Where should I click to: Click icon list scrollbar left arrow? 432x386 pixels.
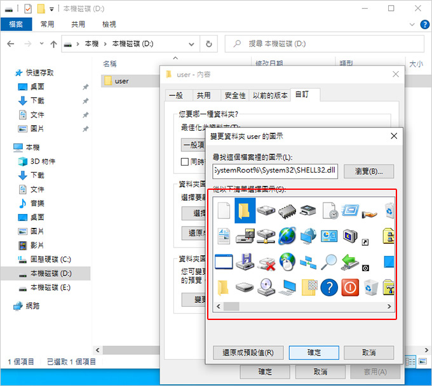(219, 307)
